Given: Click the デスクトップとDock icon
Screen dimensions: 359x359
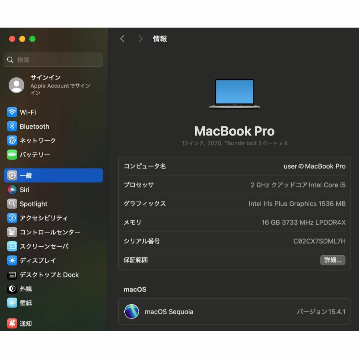Looking at the screenshot, I should [12, 275].
